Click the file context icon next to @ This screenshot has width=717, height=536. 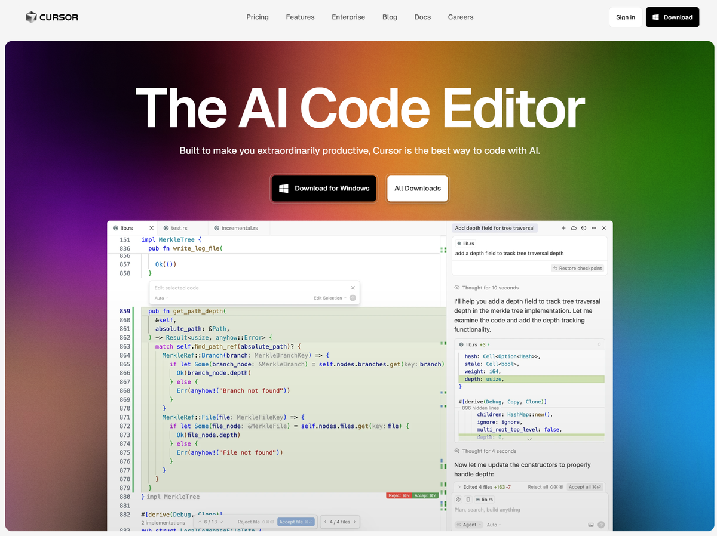468,499
